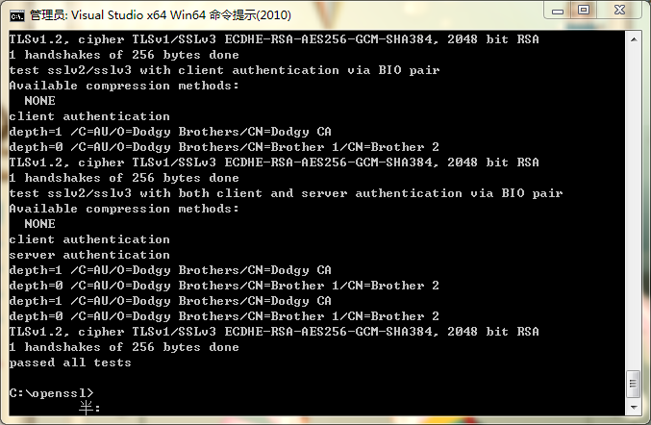Viewport: 651px width, 425px height.
Task: Click the first "client authentication" output line
Action: pyautogui.click(x=89, y=116)
